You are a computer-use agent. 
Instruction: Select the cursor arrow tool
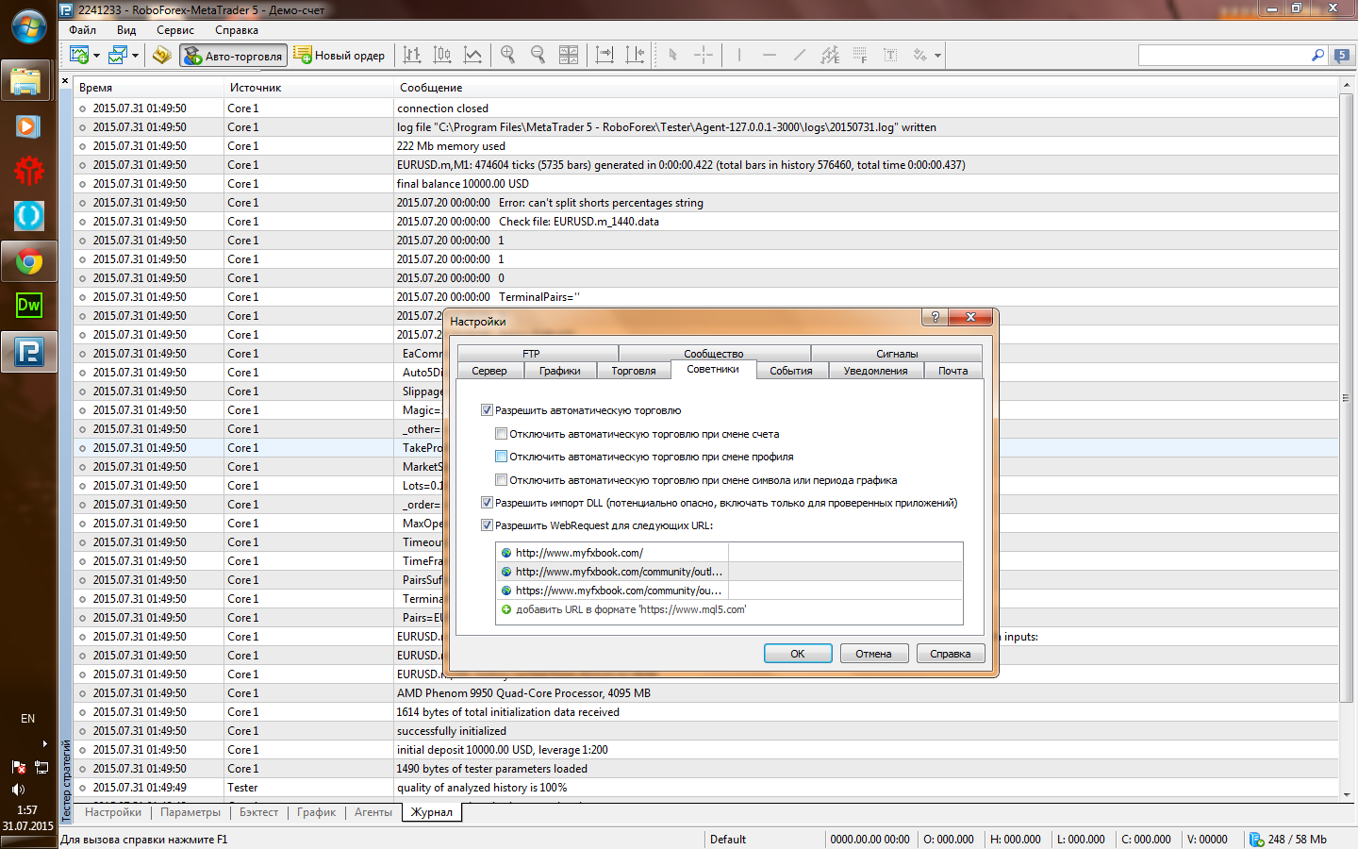(672, 55)
